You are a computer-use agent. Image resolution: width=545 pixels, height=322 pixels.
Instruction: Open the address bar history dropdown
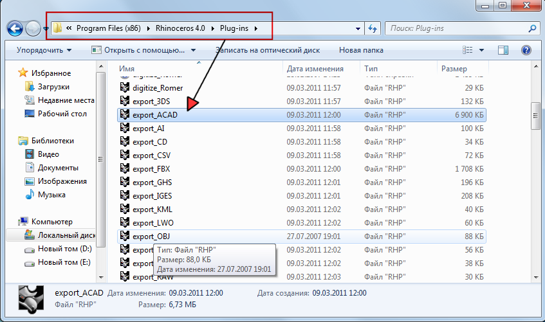pos(358,29)
